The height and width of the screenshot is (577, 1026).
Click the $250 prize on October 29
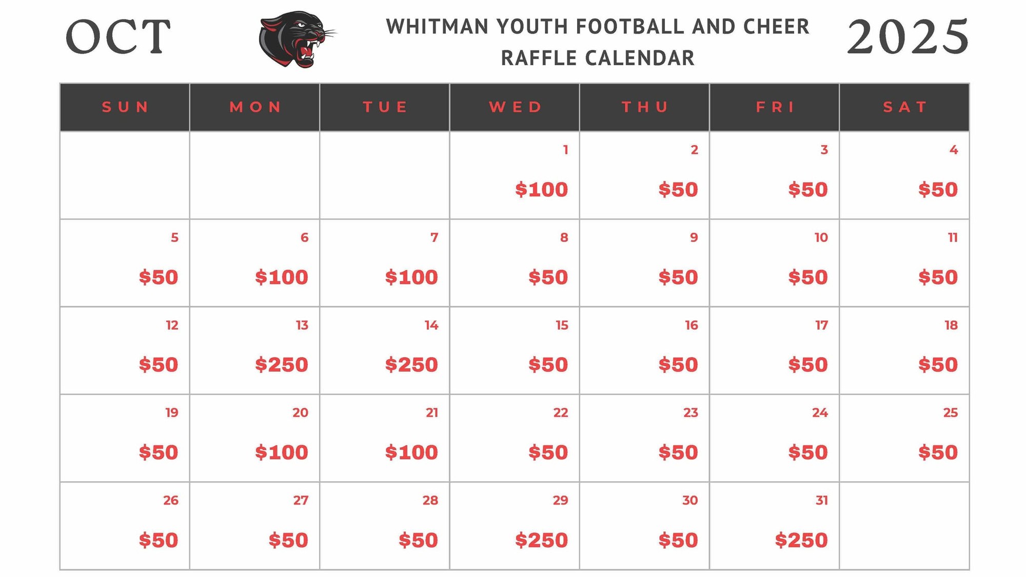click(542, 540)
